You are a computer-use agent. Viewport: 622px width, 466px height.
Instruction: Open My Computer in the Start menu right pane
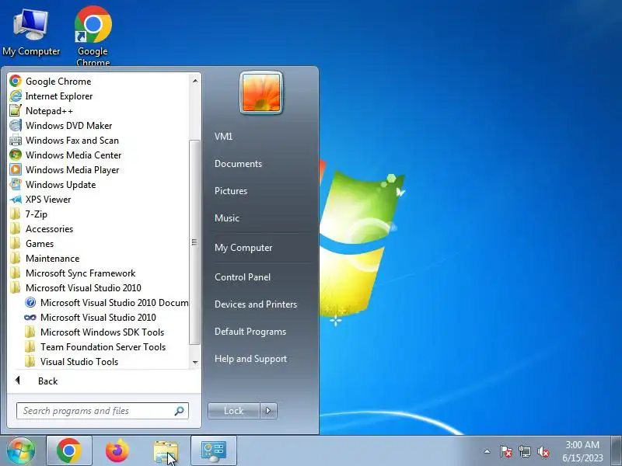pyautogui.click(x=243, y=248)
